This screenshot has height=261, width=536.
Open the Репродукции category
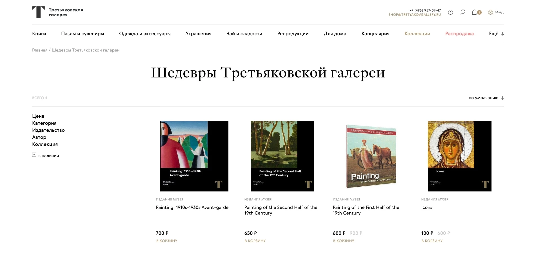[293, 34]
